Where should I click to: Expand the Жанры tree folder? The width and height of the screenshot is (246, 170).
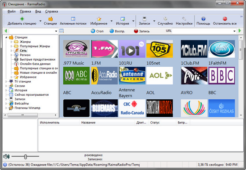11,42
